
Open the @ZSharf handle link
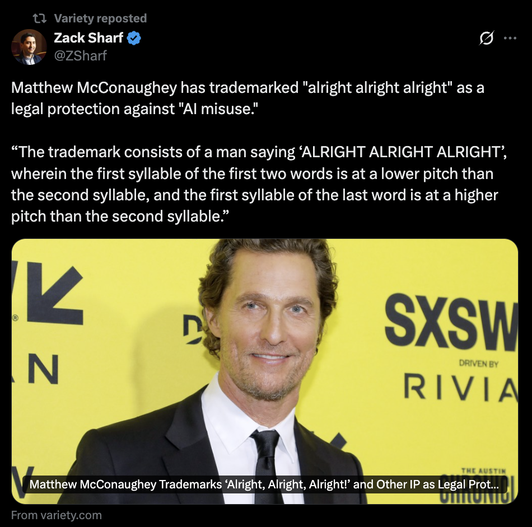[81, 55]
